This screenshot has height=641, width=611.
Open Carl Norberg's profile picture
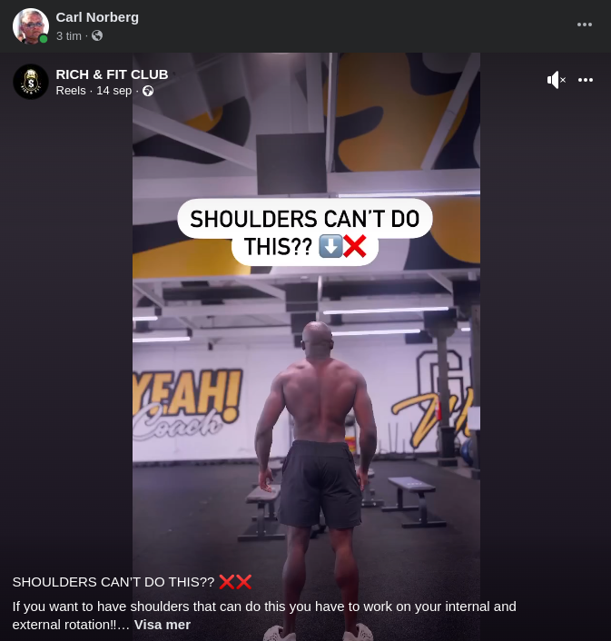tap(31, 25)
